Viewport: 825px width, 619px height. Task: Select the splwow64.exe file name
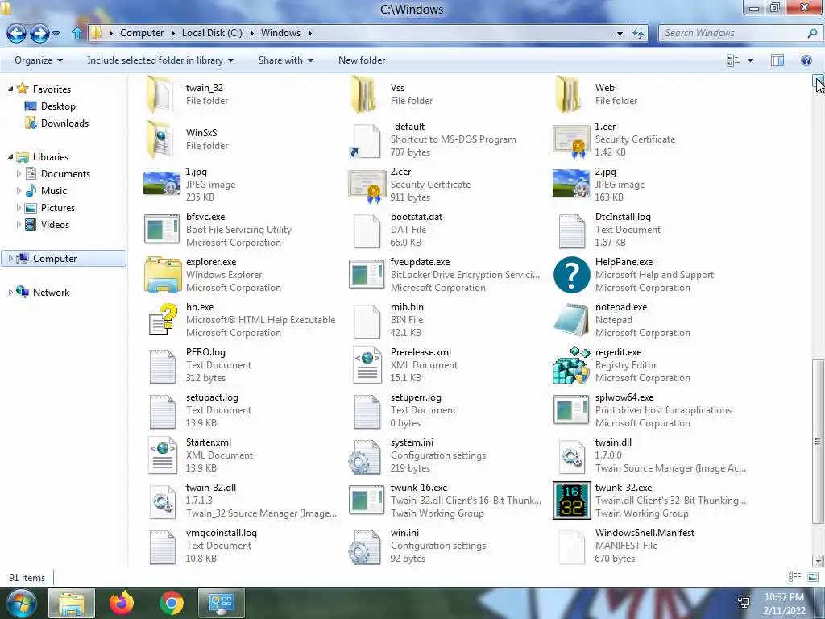click(624, 397)
